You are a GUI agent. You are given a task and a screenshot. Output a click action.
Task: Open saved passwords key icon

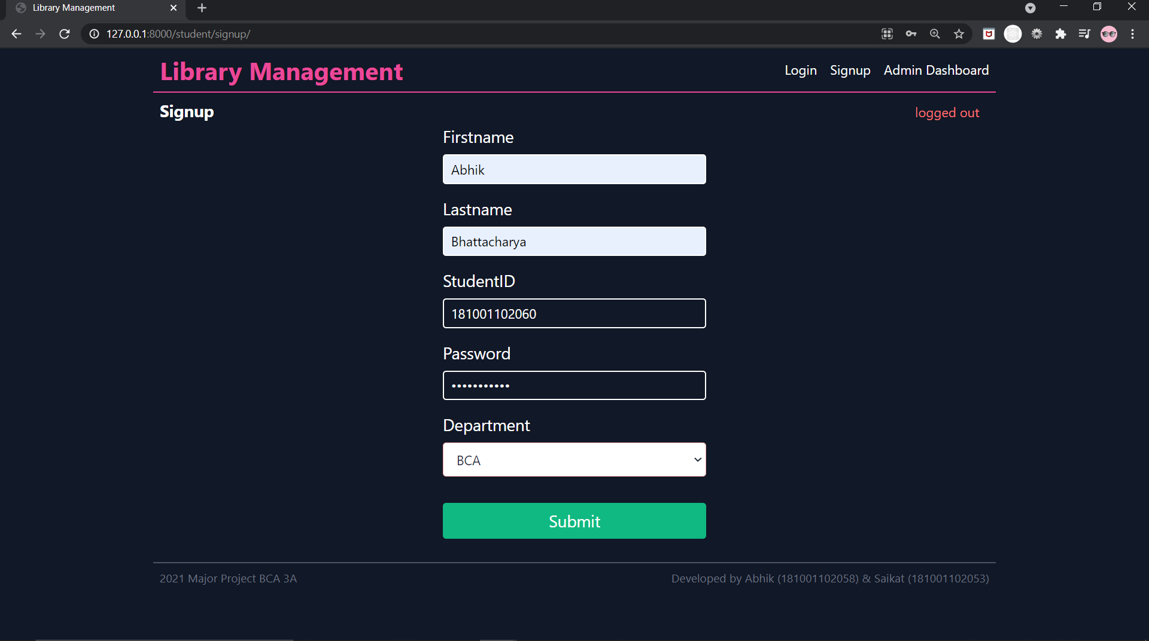tap(911, 34)
